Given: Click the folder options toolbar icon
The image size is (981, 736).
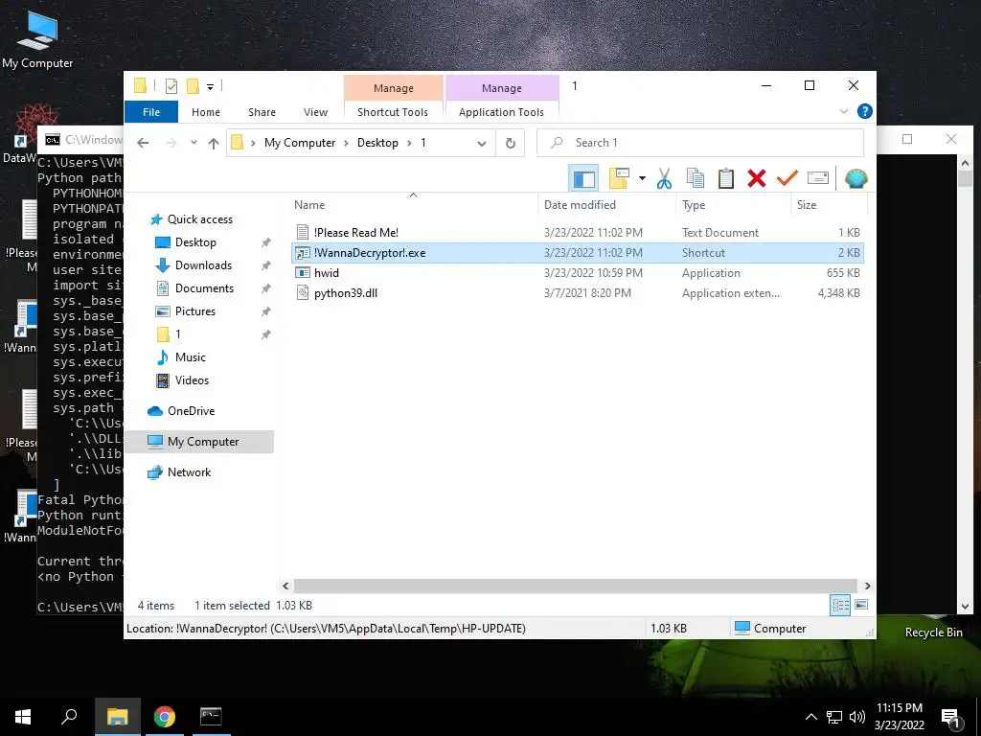Looking at the screenshot, I should pyautogui.click(x=619, y=179).
